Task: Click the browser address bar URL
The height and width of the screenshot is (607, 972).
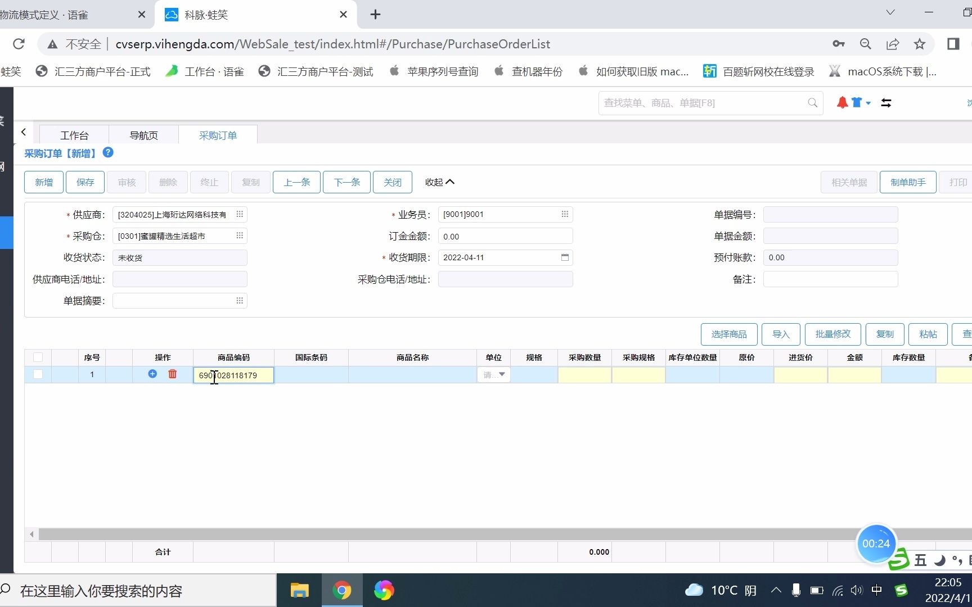Action: (x=332, y=44)
